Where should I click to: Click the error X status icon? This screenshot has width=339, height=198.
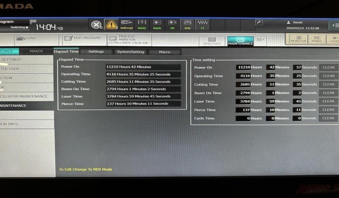tap(96, 25)
